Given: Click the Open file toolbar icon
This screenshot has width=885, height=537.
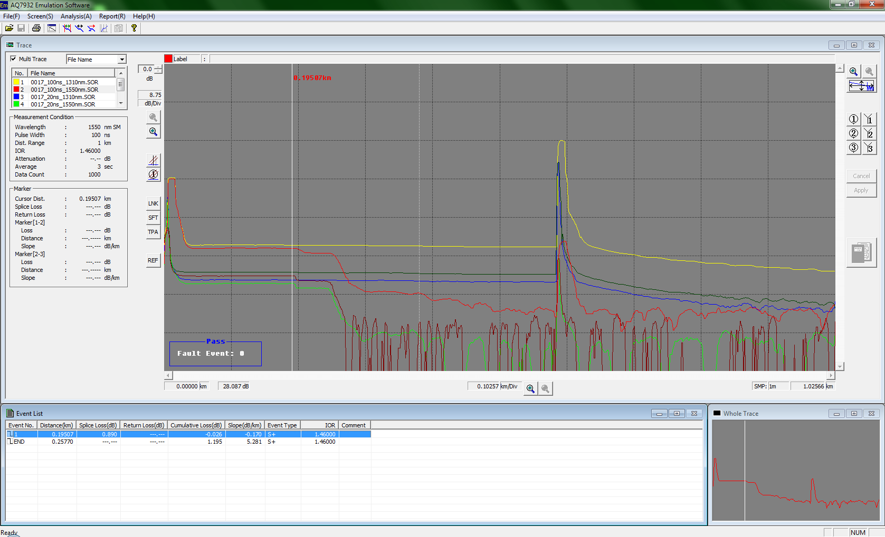Looking at the screenshot, I should pyautogui.click(x=9, y=28).
